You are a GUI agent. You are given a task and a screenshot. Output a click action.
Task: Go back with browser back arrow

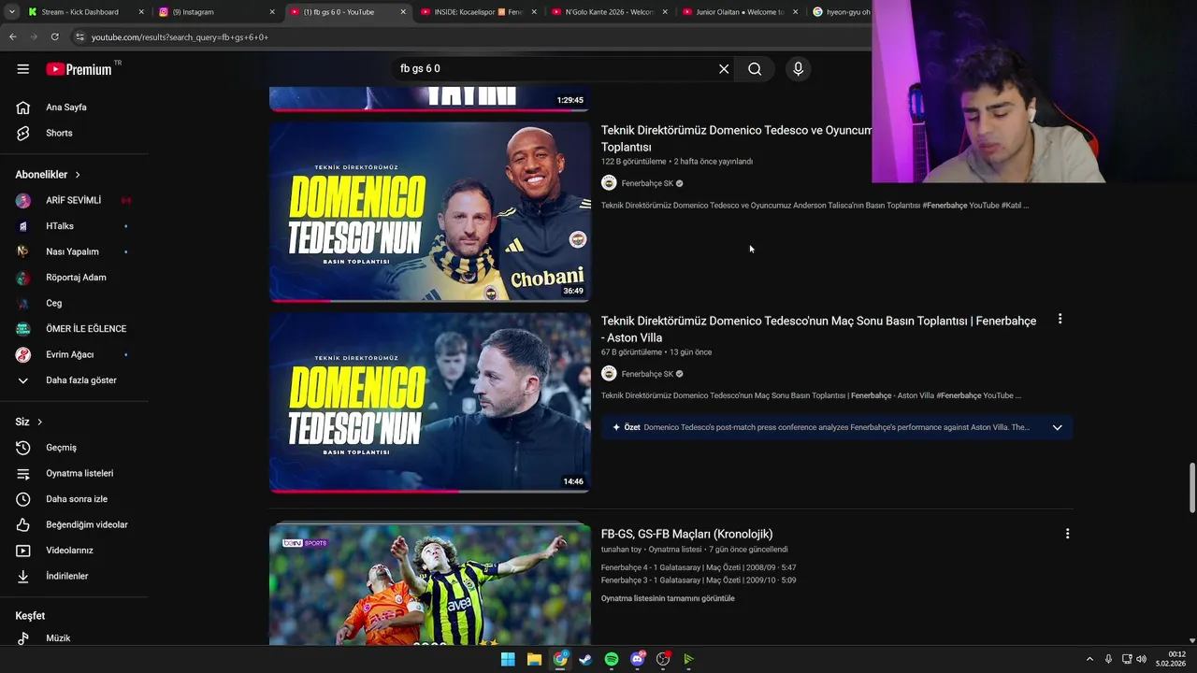click(12, 36)
